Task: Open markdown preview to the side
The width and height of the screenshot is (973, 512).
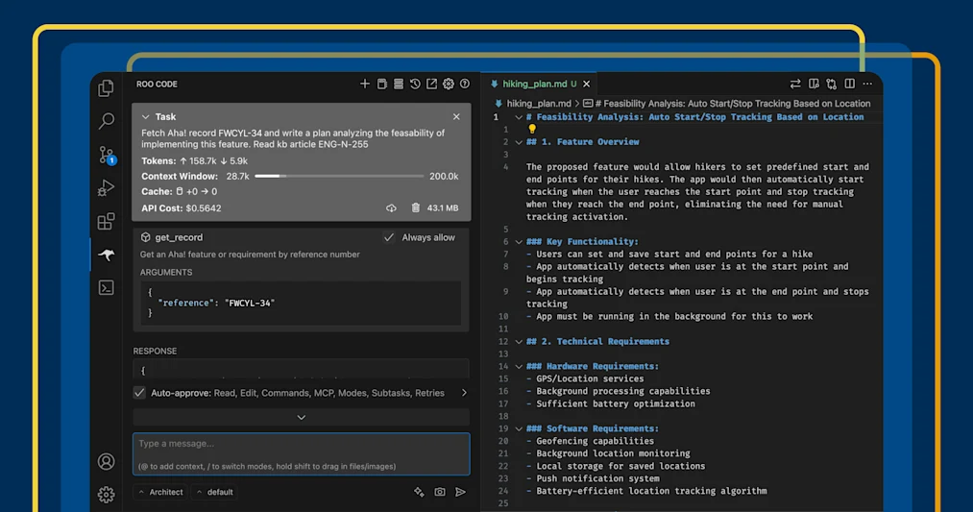Action: pyautogui.click(x=814, y=84)
